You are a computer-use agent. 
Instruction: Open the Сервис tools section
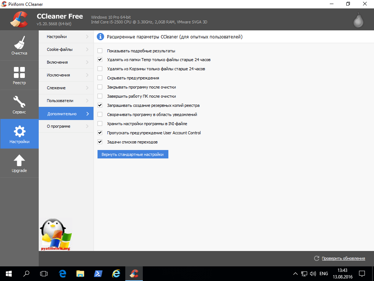coord(19,105)
